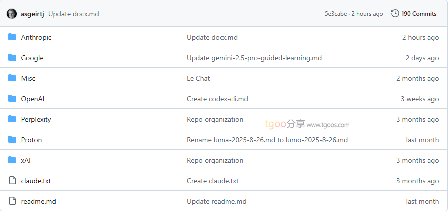The height and width of the screenshot is (211, 448).
Task: Open the 'Rename luma-2025-8-26.md' commit message
Action: (x=267, y=140)
